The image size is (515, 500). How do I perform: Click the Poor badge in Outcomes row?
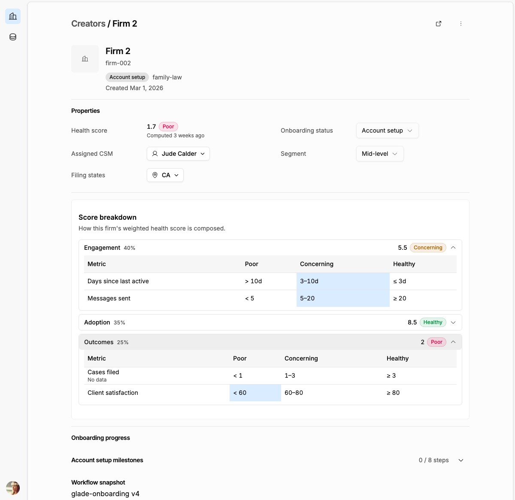point(436,342)
